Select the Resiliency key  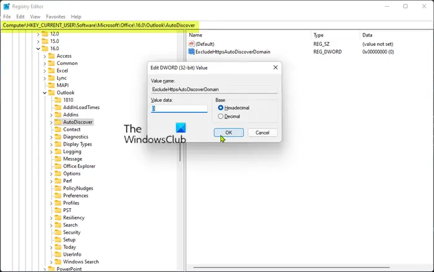tap(74, 217)
